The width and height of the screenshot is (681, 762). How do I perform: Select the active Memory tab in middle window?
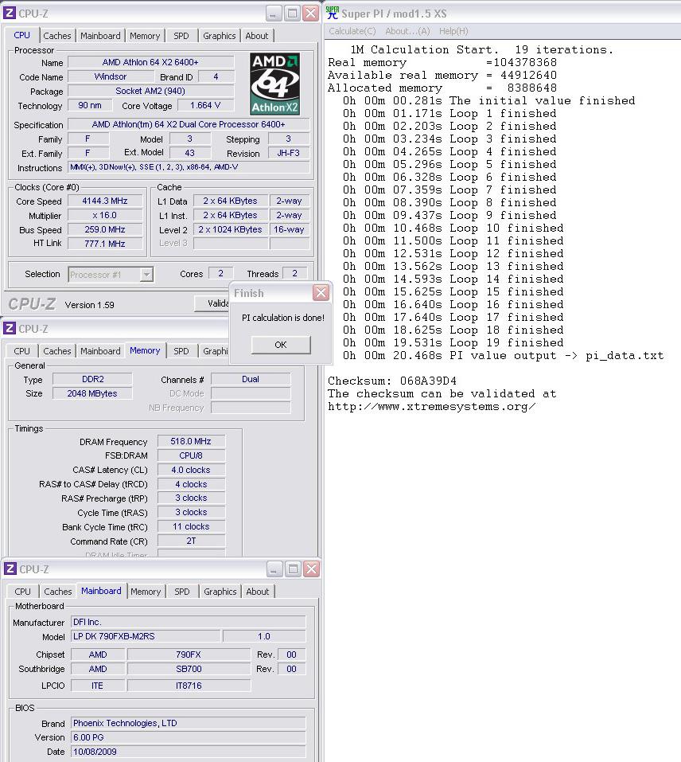(145, 350)
